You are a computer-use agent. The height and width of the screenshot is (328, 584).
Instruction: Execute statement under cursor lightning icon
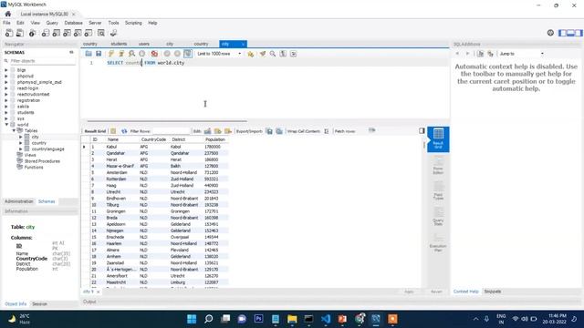pyautogui.click(x=121, y=54)
